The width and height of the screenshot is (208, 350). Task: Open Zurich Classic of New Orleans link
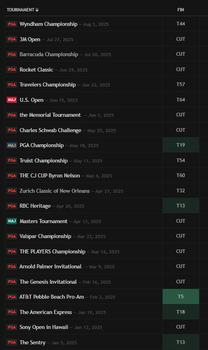tap(55, 191)
